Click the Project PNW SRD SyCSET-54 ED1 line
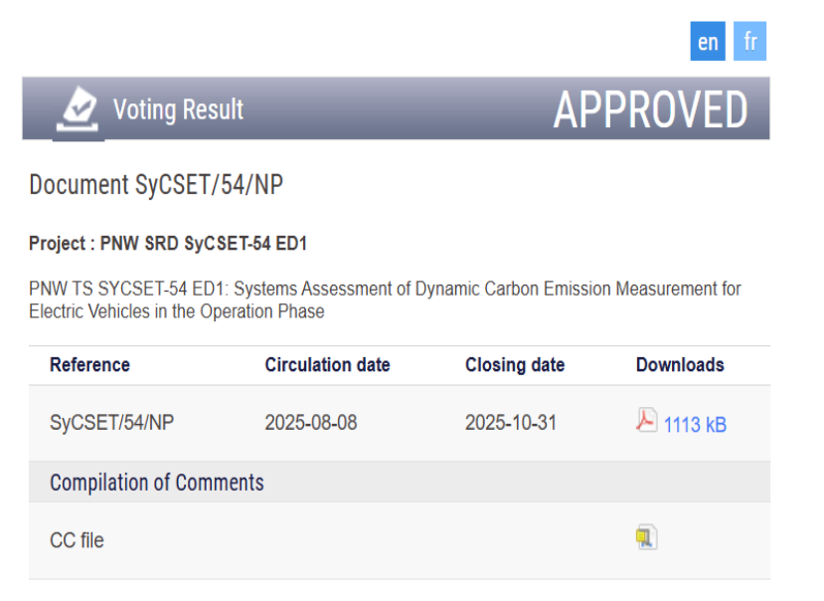Viewport: 824px width, 601px height. (x=174, y=243)
